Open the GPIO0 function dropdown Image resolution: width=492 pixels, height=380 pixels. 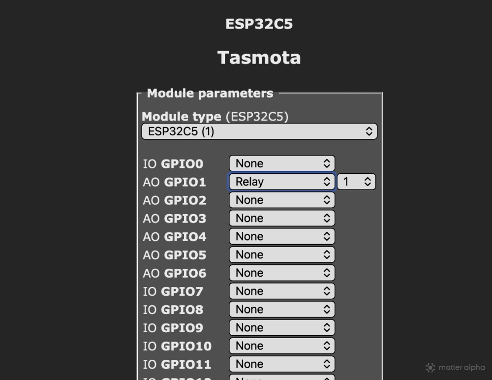tap(282, 163)
